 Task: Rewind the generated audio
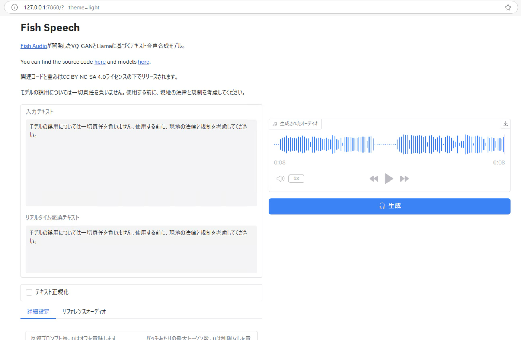point(374,179)
